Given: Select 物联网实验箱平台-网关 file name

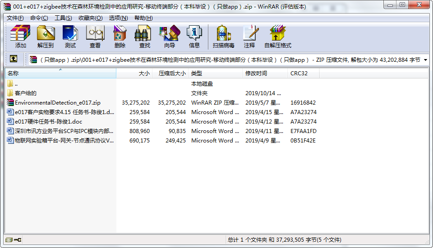Looking at the screenshot, I should (64, 140).
